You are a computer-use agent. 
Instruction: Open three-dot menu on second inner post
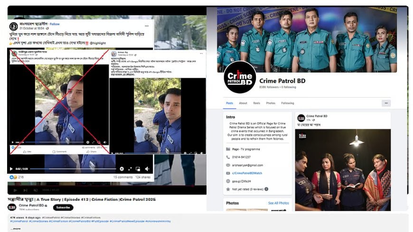point(201,54)
